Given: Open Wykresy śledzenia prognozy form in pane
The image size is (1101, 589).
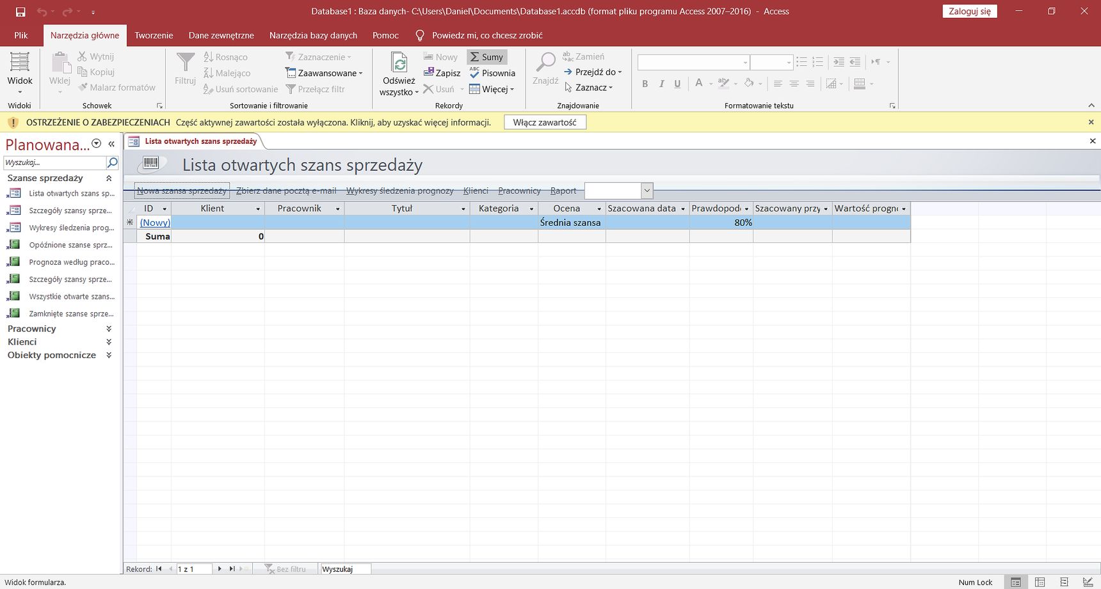Looking at the screenshot, I should (60, 228).
